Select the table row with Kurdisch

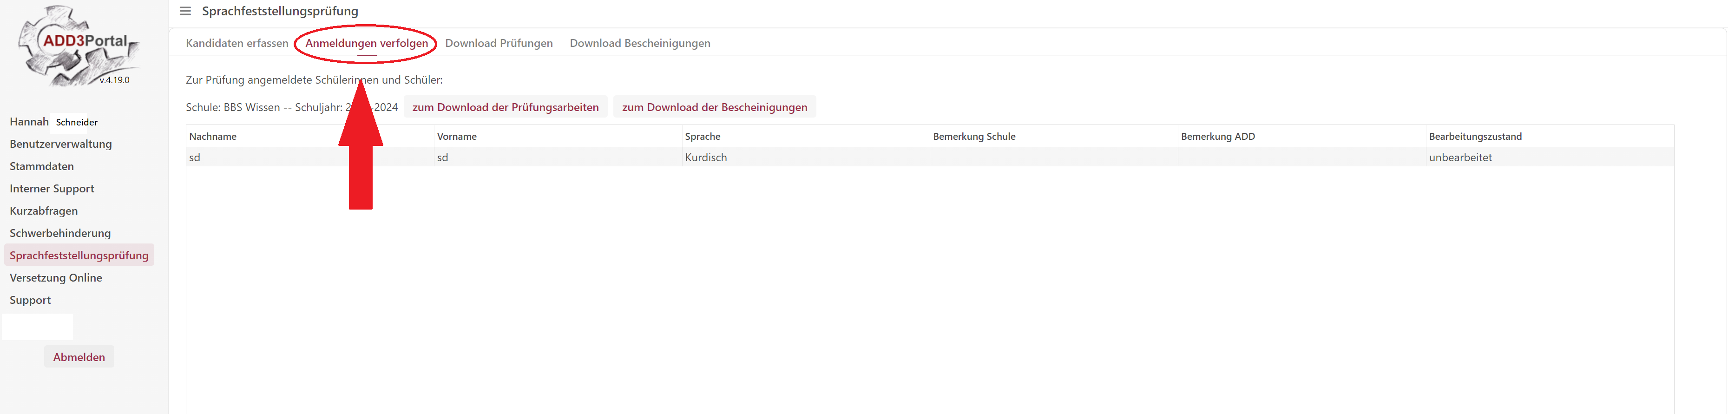pos(705,158)
